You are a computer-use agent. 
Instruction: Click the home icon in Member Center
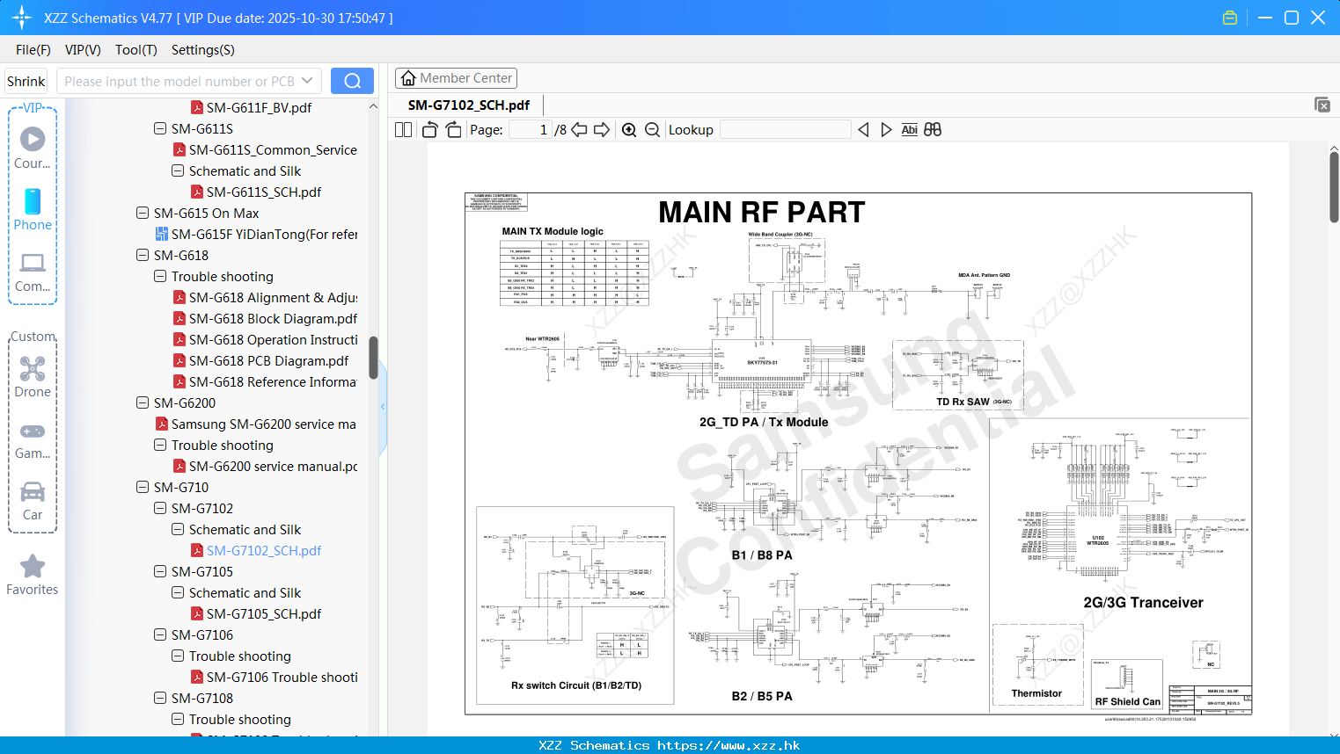tap(408, 78)
